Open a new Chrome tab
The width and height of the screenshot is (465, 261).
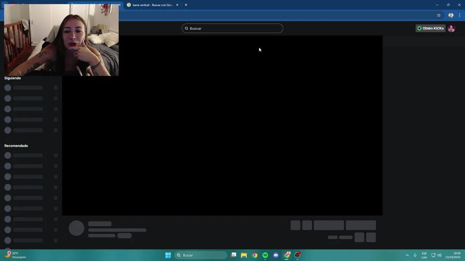click(x=186, y=5)
